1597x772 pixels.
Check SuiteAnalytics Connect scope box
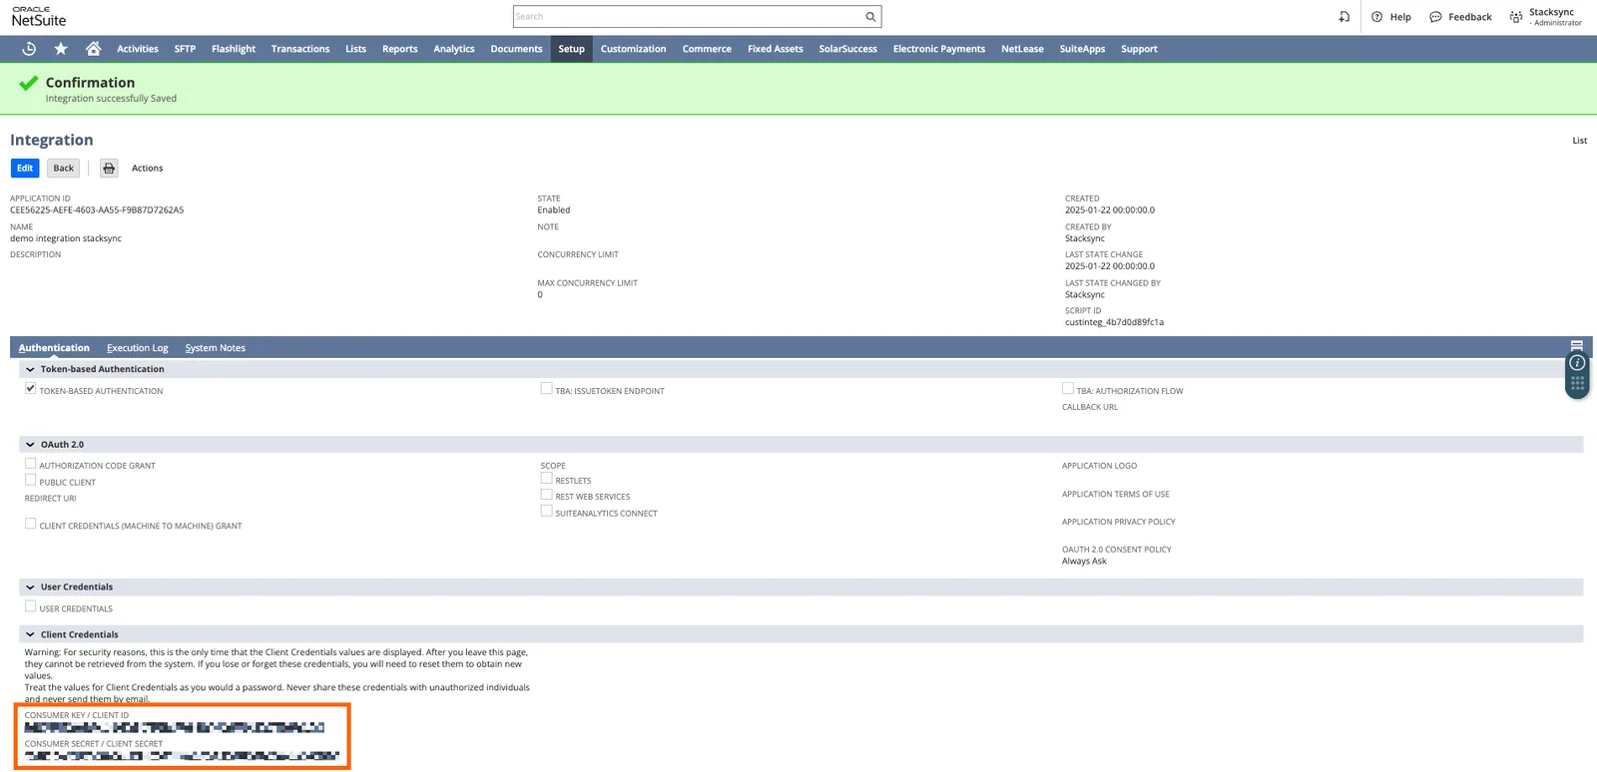pos(546,511)
